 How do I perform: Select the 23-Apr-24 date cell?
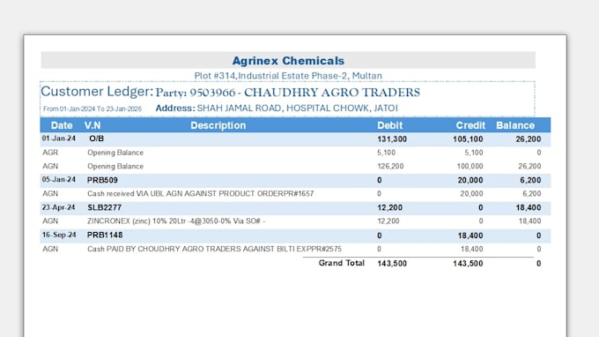point(58,207)
